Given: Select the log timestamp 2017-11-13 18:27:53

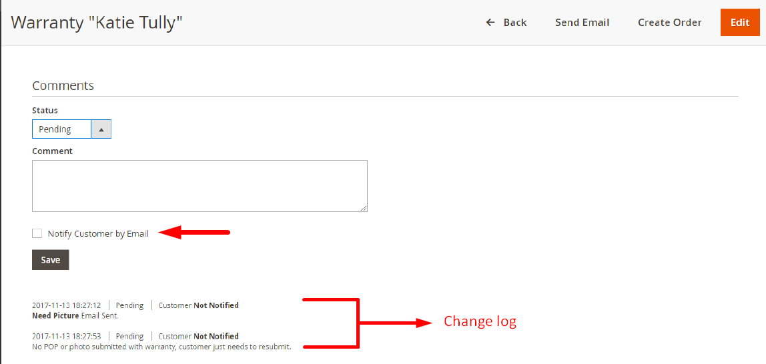Looking at the screenshot, I should (x=67, y=336).
